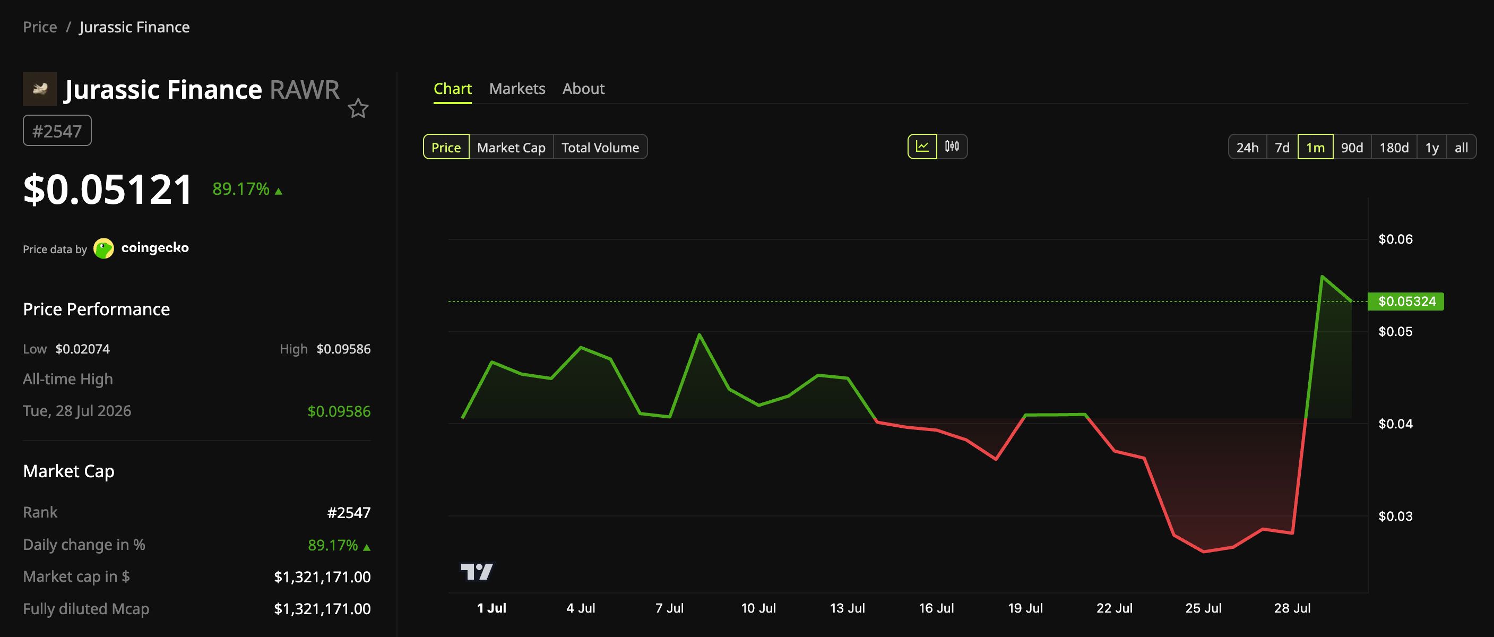1494x637 pixels.
Task: Set chart range to 7d
Action: pos(1282,148)
